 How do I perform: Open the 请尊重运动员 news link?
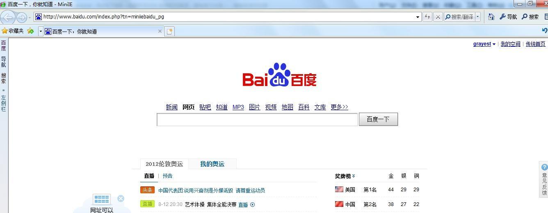tap(250, 190)
